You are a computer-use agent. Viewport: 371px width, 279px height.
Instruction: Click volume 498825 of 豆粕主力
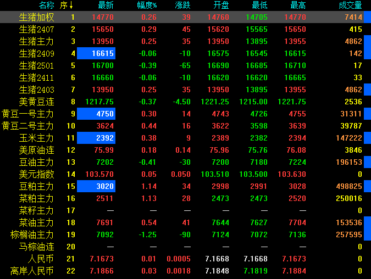point(349,186)
